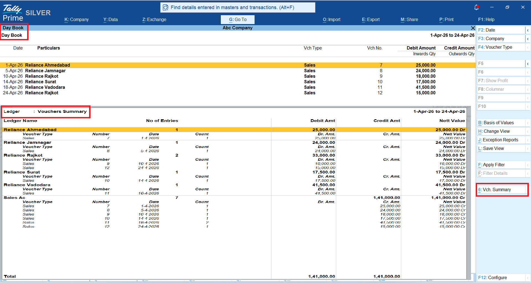
Task: Click the Date column header in Day Book
Action: tap(18, 48)
